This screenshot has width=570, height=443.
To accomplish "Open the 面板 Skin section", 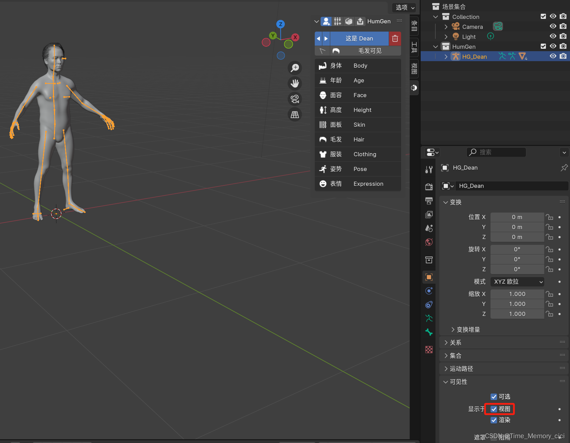I will click(358, 125).
